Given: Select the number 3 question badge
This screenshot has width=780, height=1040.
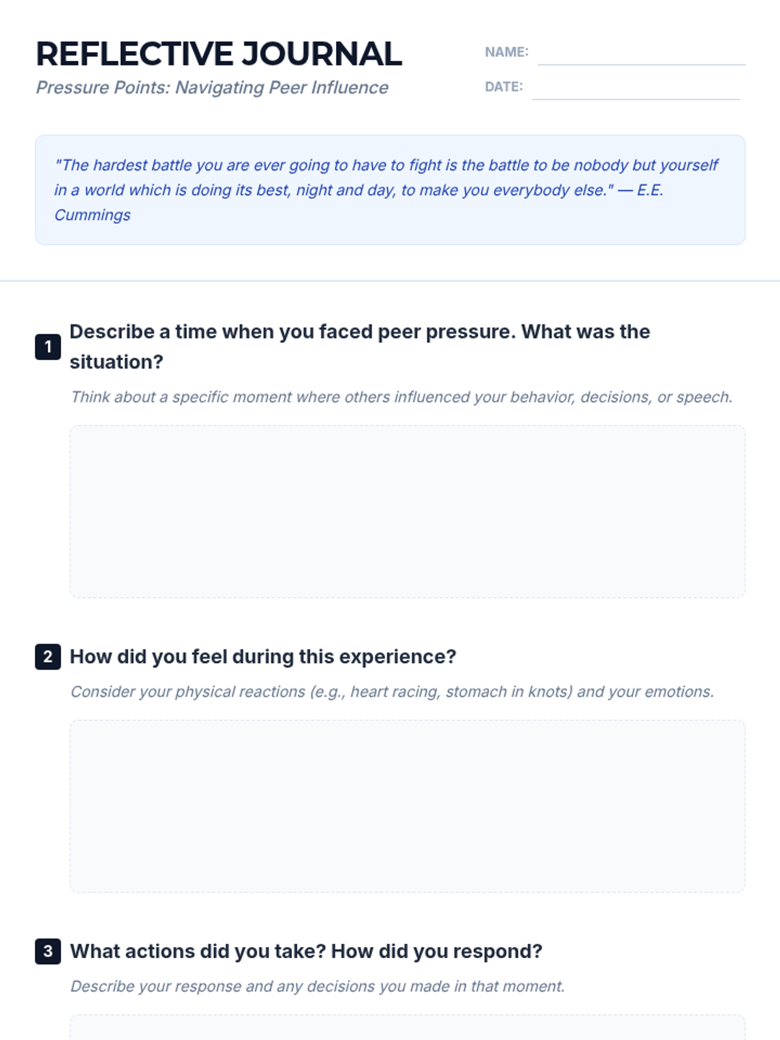Looking at the screenshot, I should coord(48,952).
